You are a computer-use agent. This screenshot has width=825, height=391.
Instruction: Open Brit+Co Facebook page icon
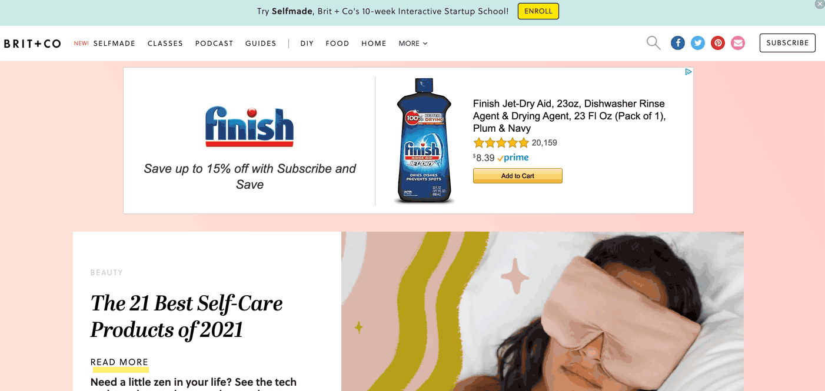[x=678, y=43]
